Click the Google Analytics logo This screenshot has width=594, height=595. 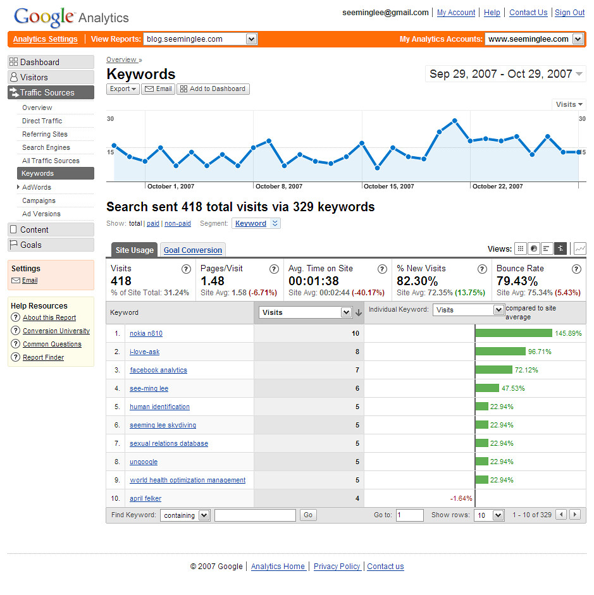pos(71,17)
